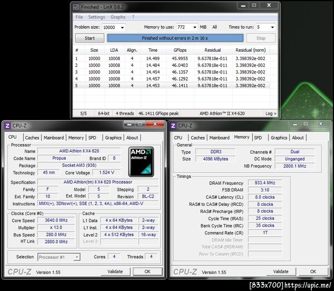Click the Package value Socket AM3 (938)
Image resolution: width=334 pixels, height=291 pixels.
[x=79, y=165]
